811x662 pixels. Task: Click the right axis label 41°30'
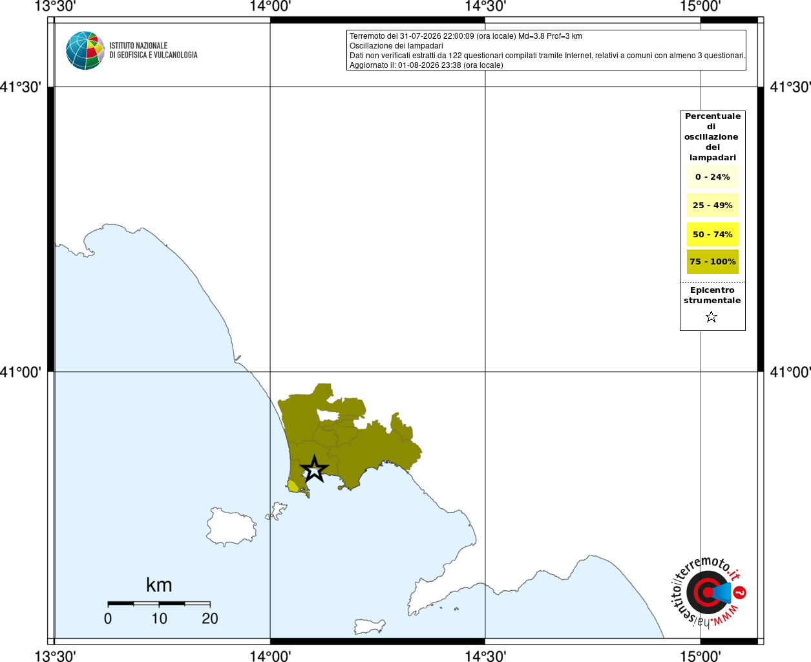coord(790,87)
